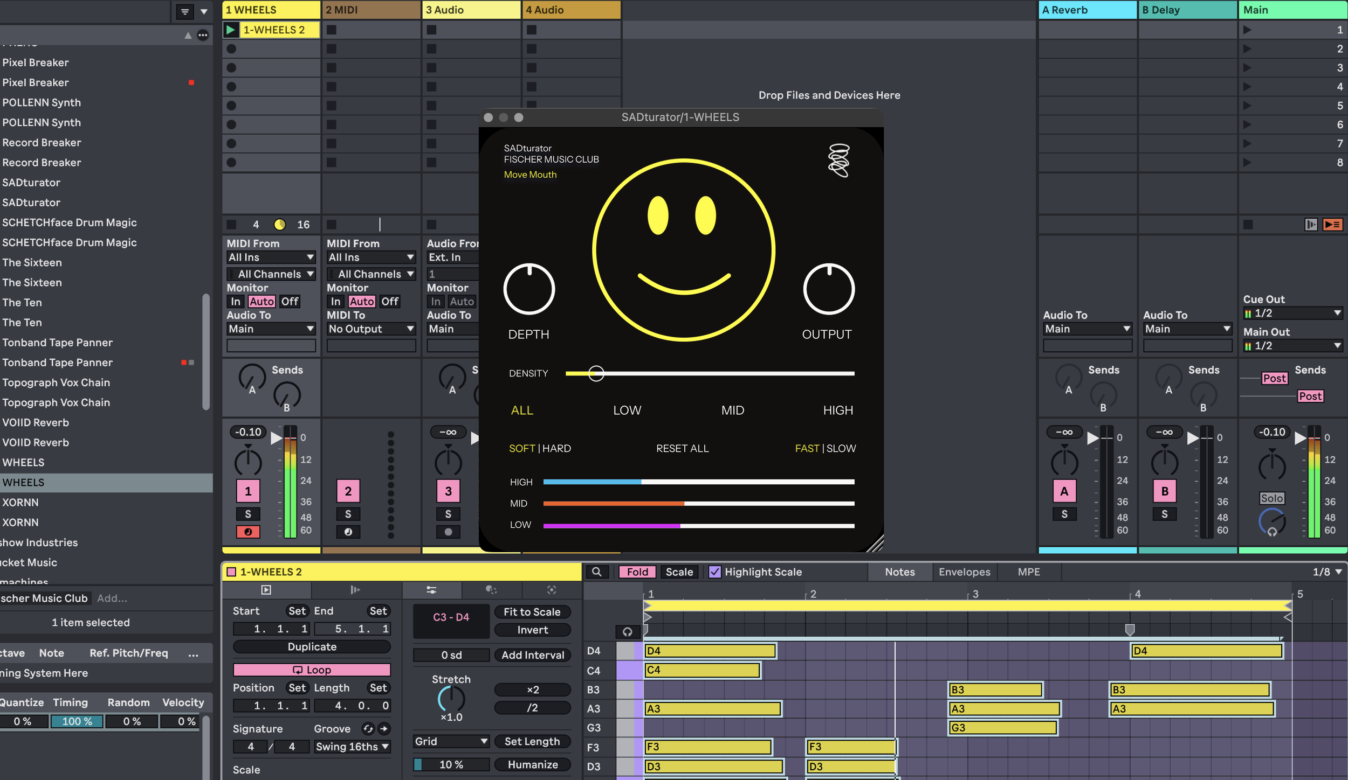Hot-swap groove icon next to Groove
The width and height of the screenshot is (1348, 780).
pyautogui.click(x=368, y=728)
